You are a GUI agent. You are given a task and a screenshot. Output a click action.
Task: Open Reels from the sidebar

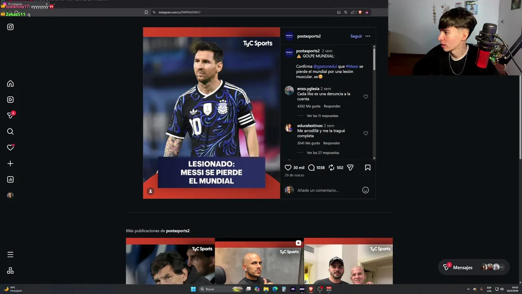[x=10, y=100]
